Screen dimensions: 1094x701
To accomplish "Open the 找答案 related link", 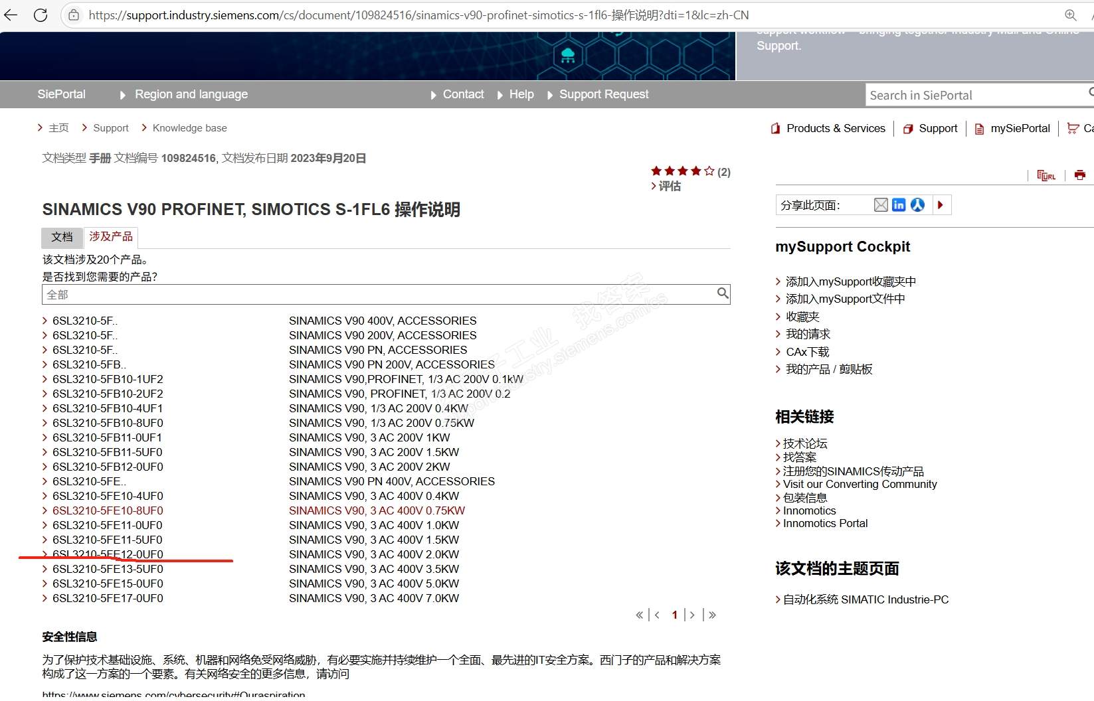I will click(800, 457).
